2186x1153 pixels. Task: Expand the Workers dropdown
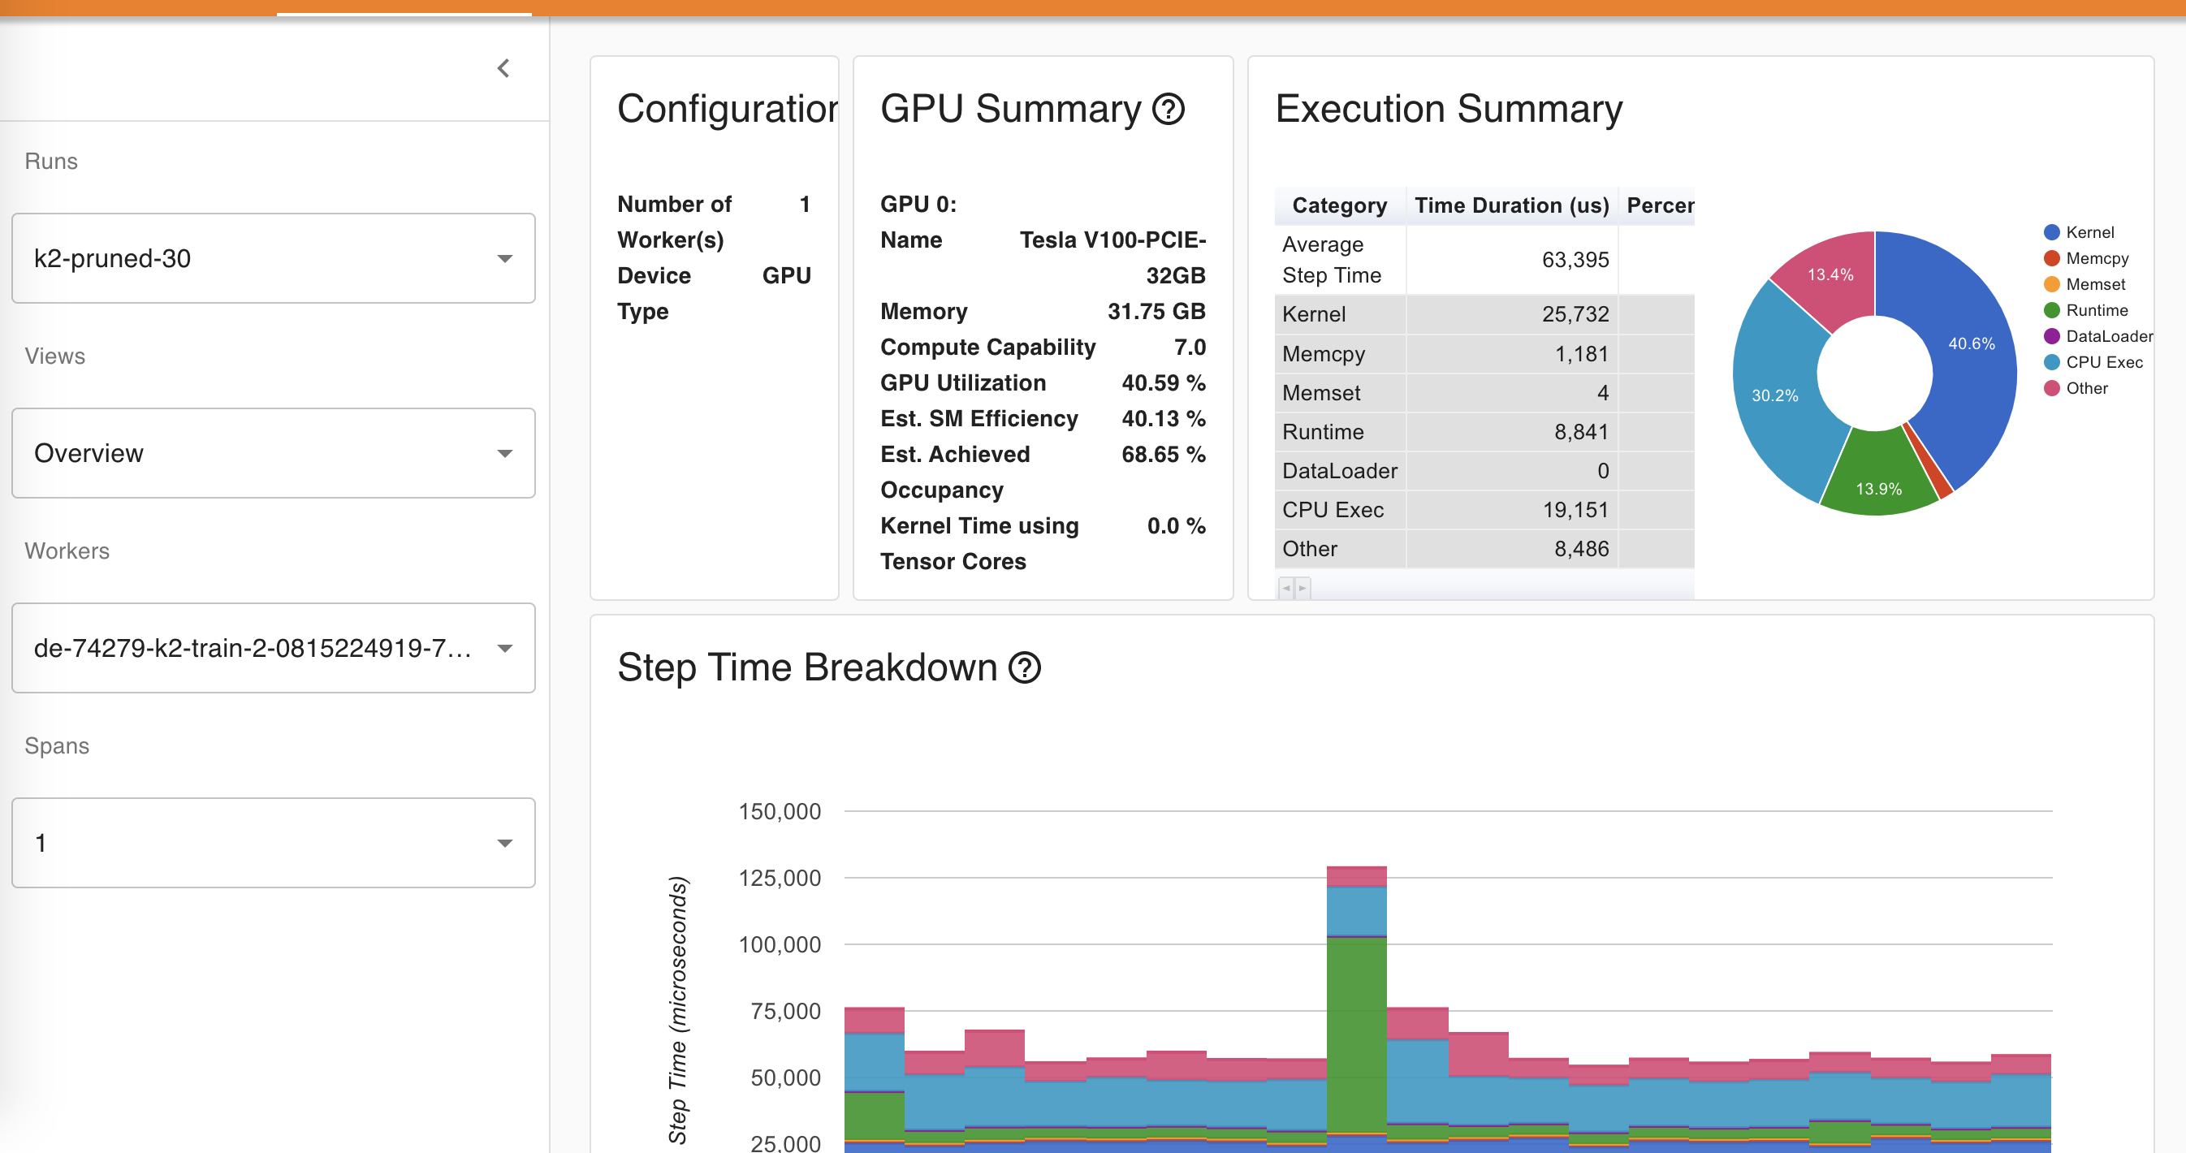[x=273, y=648]
